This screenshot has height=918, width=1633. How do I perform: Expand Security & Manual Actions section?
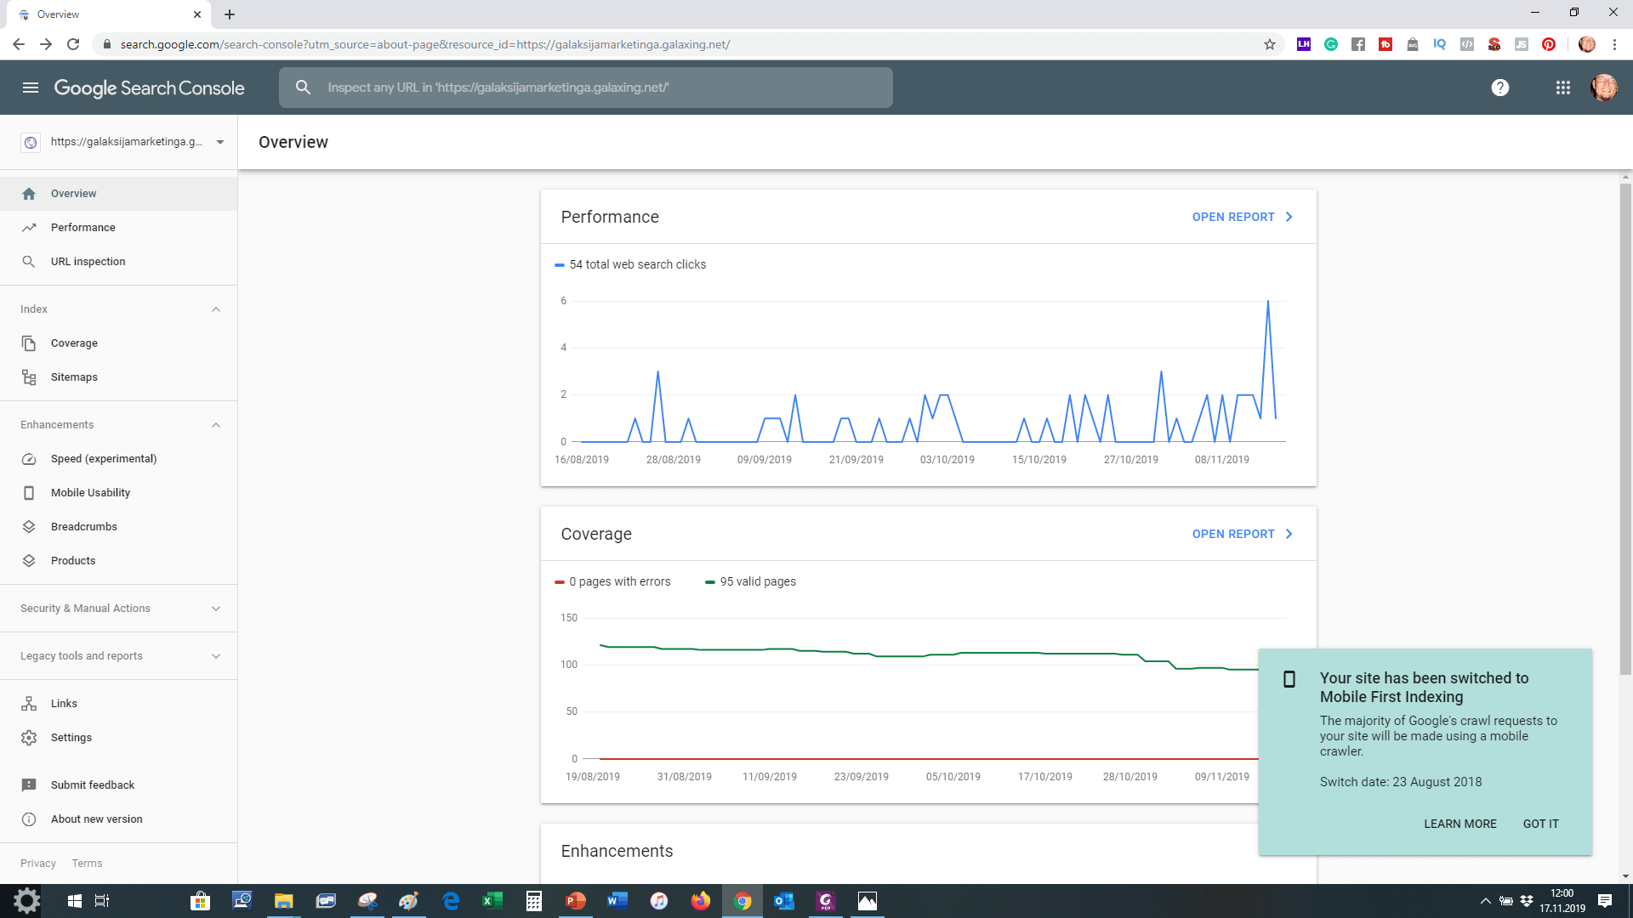click(x=216, y=609)
